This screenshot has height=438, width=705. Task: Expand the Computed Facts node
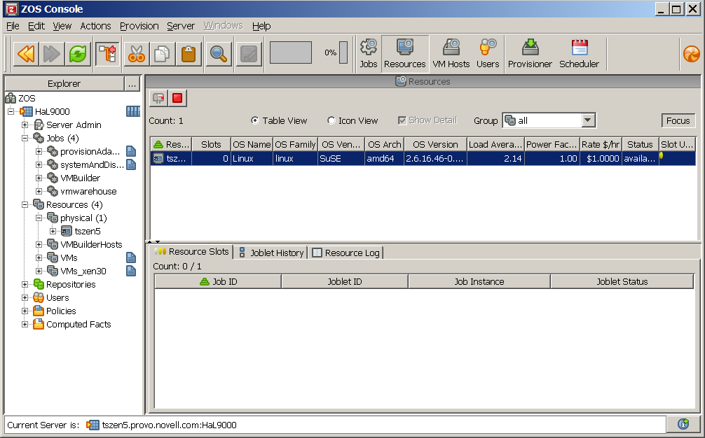[25, 325]
